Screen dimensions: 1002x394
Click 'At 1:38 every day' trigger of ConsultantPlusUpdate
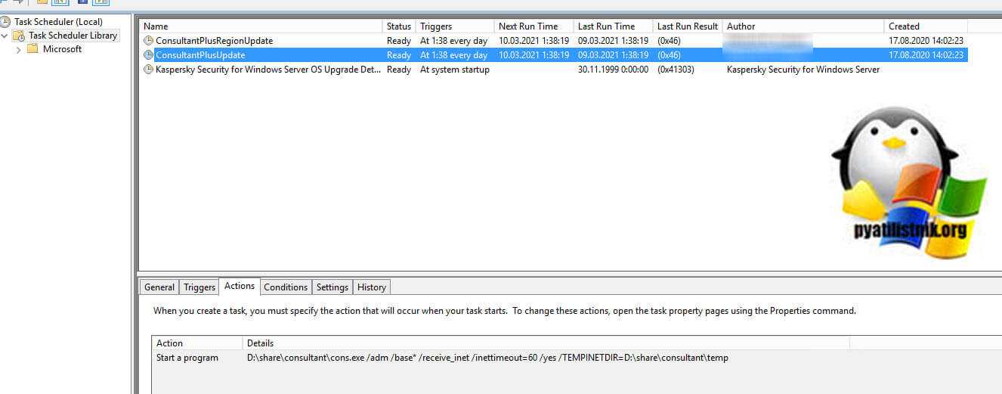point(453,55)
